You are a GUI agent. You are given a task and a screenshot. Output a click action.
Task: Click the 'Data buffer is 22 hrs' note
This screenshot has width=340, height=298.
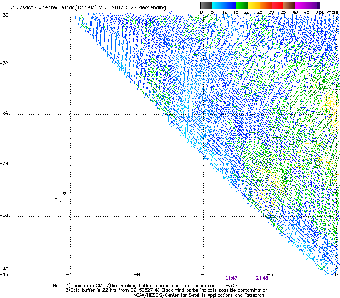pos(166,290)
